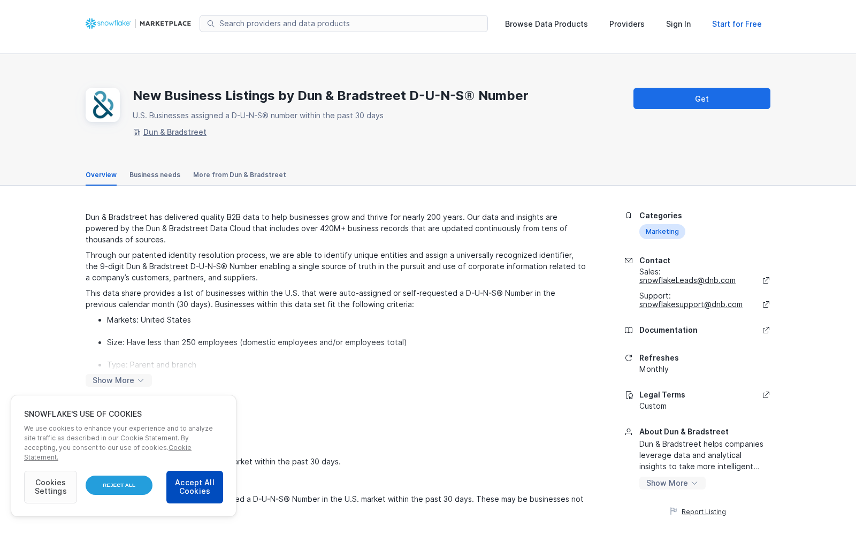
Task: Click the listing title heading
Action: click(331, 96)
